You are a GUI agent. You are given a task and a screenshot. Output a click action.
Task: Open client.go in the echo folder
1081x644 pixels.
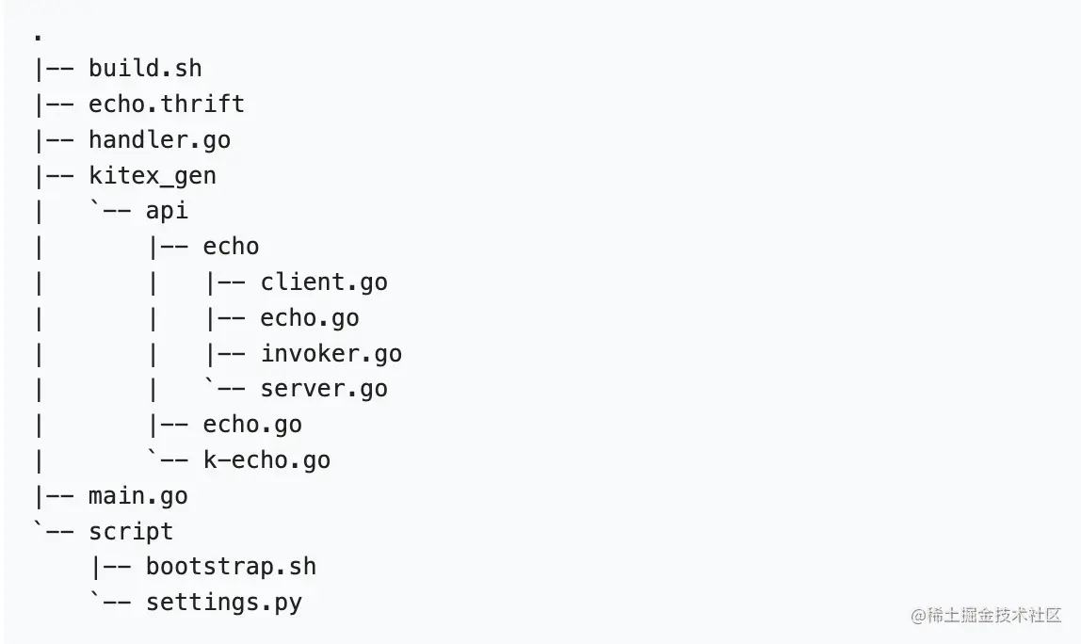pos(324,282)
